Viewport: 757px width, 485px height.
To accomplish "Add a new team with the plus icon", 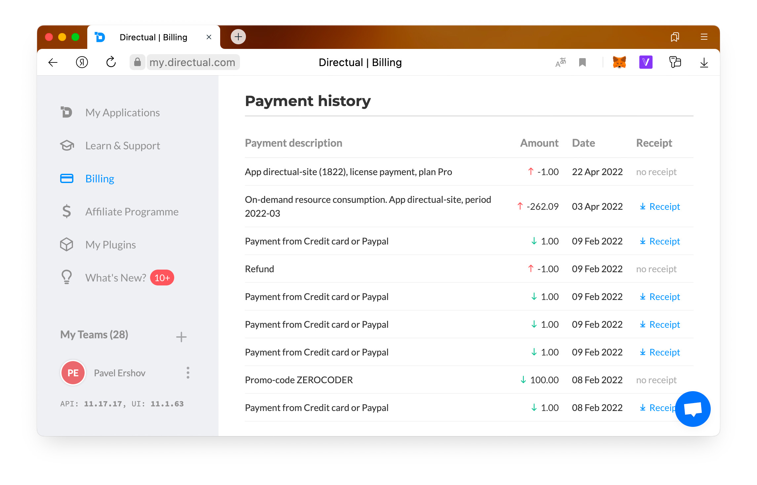I will [x=181, y=337].
